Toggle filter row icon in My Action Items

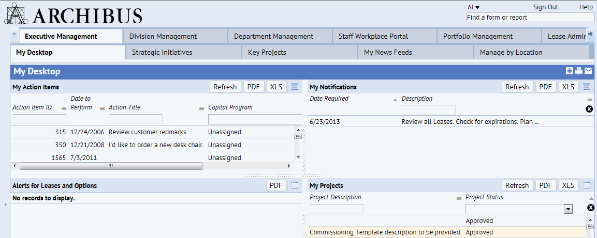(295, 87)
